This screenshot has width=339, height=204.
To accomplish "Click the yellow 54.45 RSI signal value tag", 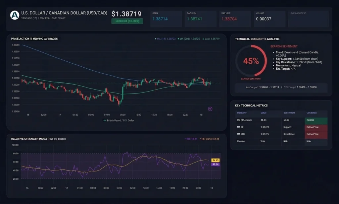I will (x=215, y=160).
